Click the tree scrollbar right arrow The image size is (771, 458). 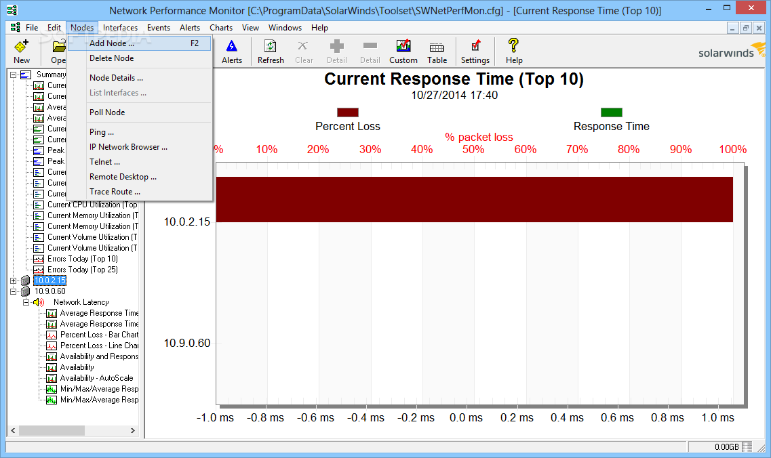click(132, 430)
